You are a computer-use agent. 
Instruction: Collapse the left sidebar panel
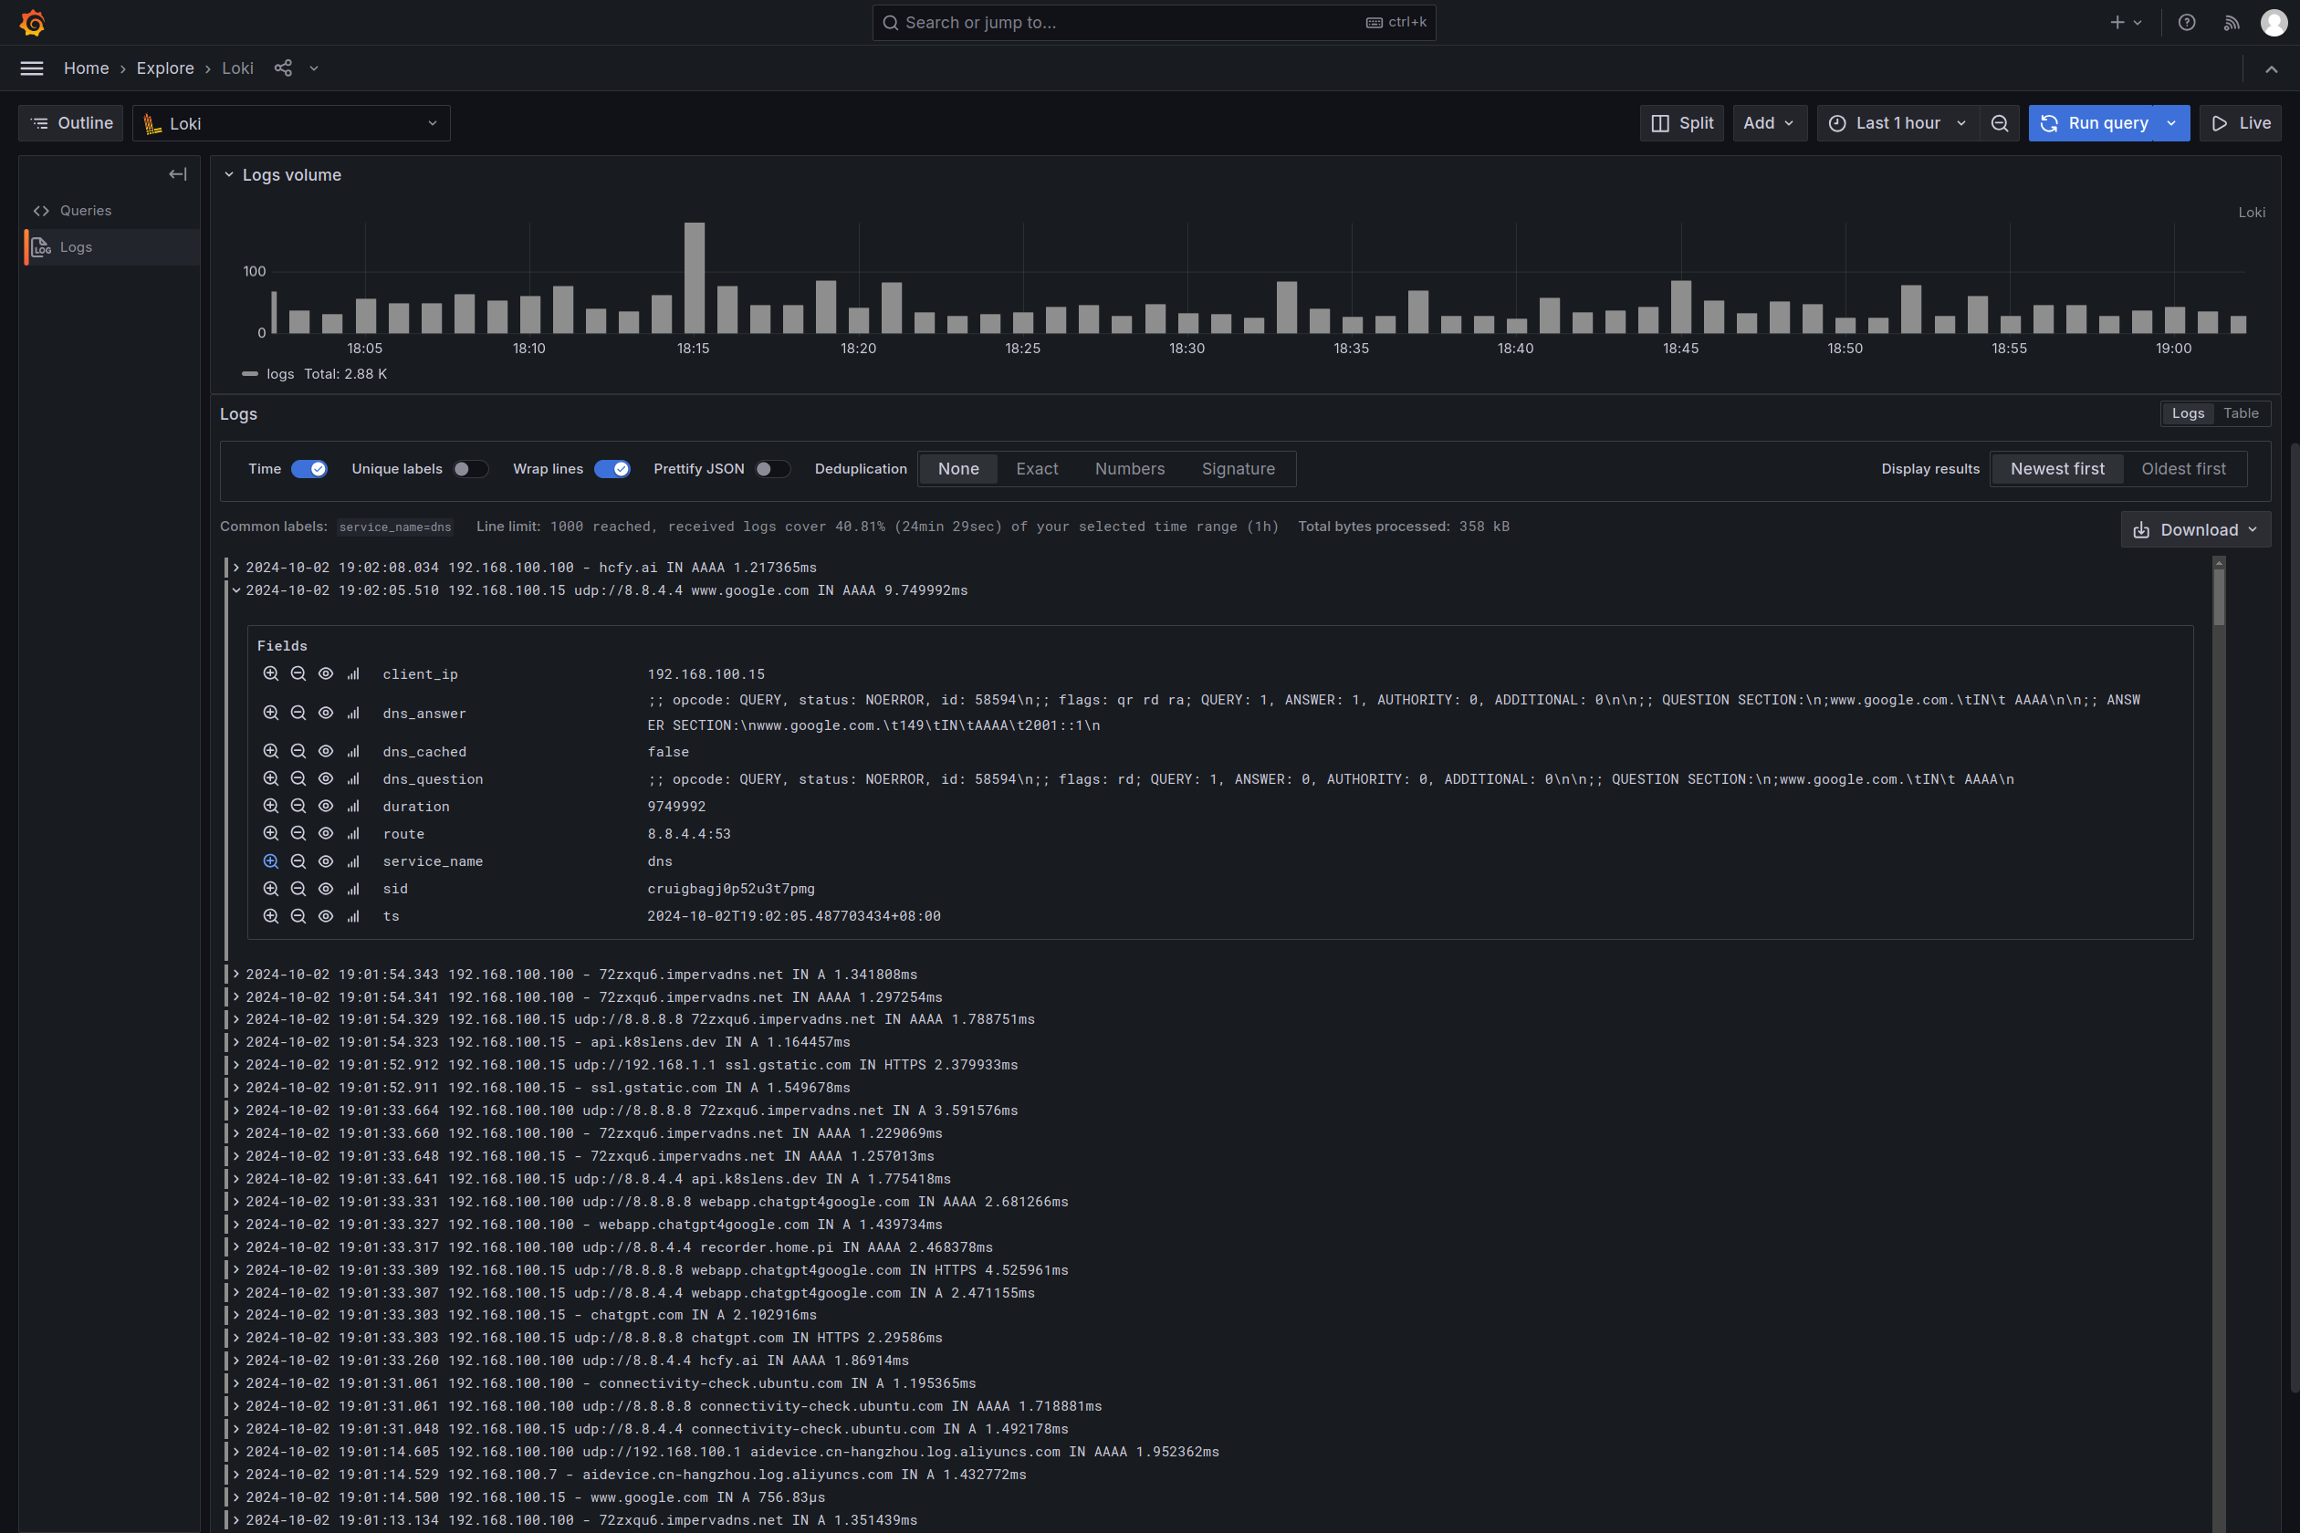(x=177, y=174)
